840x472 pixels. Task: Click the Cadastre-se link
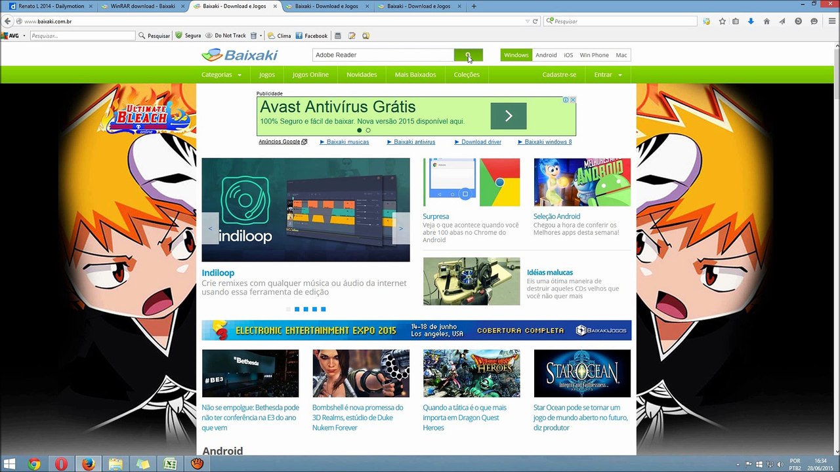pos(559,75)
